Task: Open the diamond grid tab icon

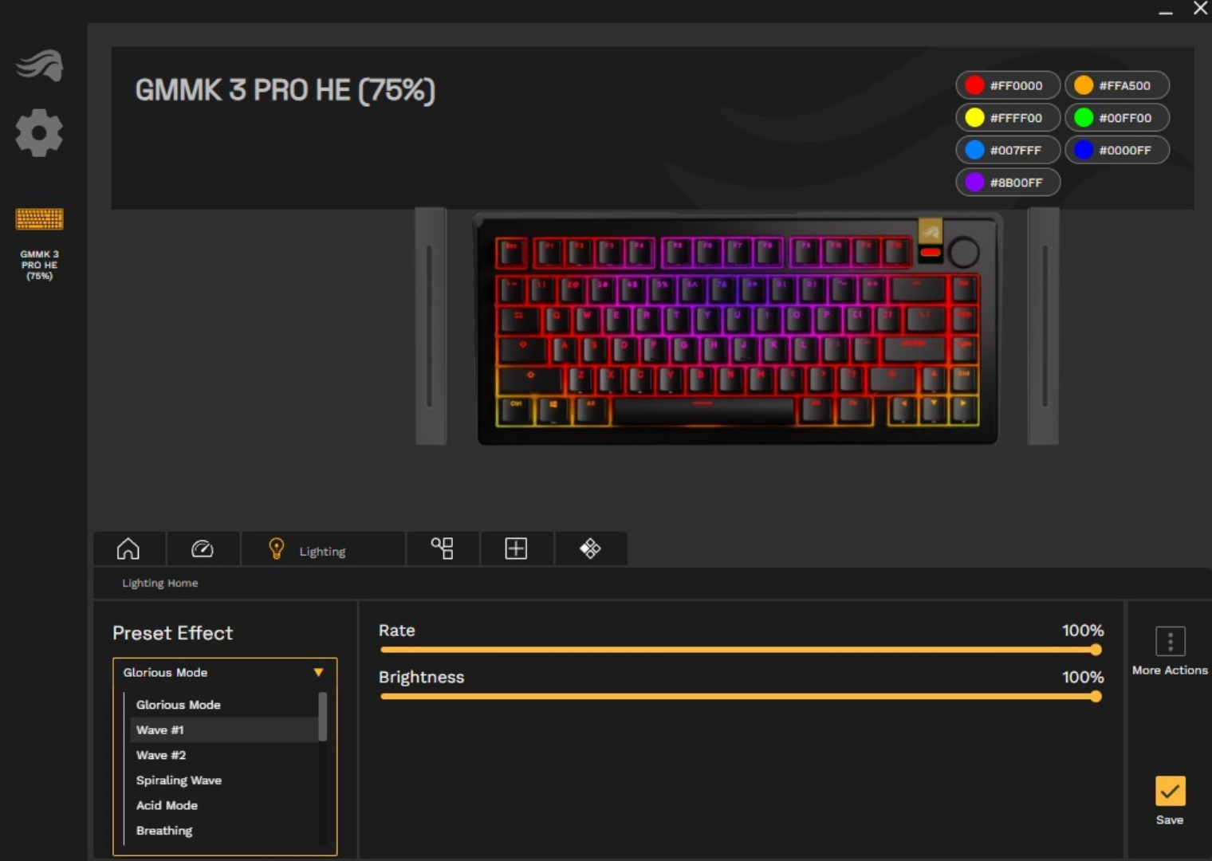Action: [x=590, y=548]
